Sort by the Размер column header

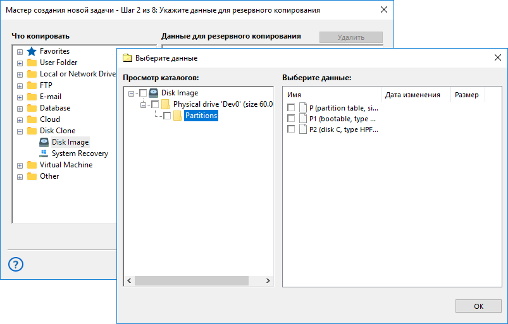(x=468, y=95)
